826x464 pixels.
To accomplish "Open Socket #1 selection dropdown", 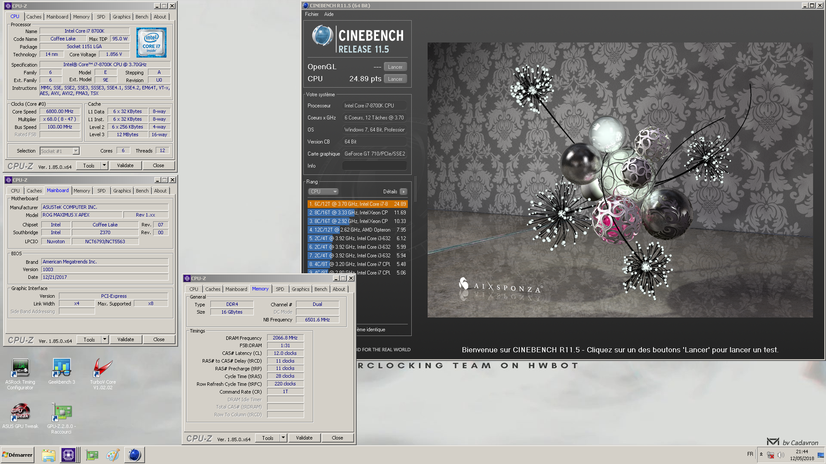I will (x=60, y=151).
